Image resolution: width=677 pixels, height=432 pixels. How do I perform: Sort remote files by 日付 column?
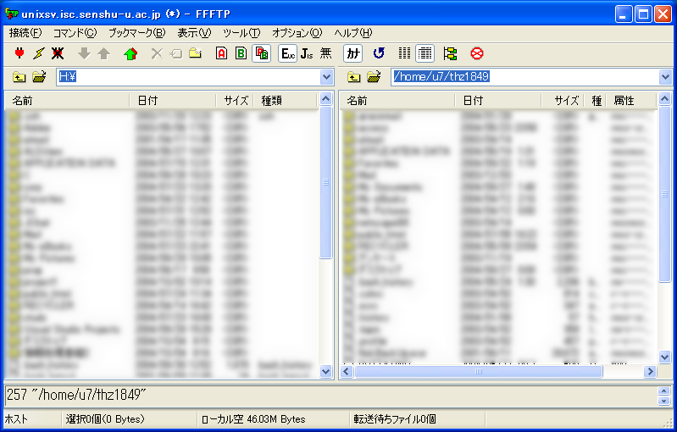[x=498, y=101]
